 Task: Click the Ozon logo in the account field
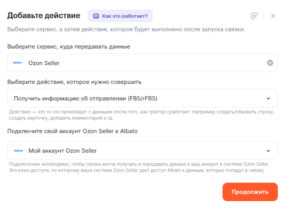click(x=18, y=151)
